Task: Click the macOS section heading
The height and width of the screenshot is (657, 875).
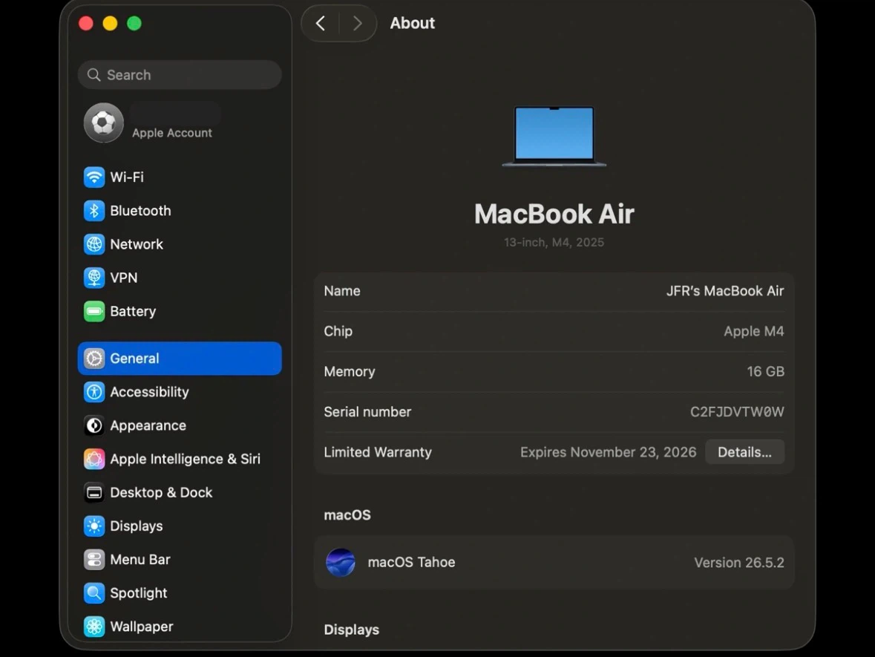Action: coord(347,514)
